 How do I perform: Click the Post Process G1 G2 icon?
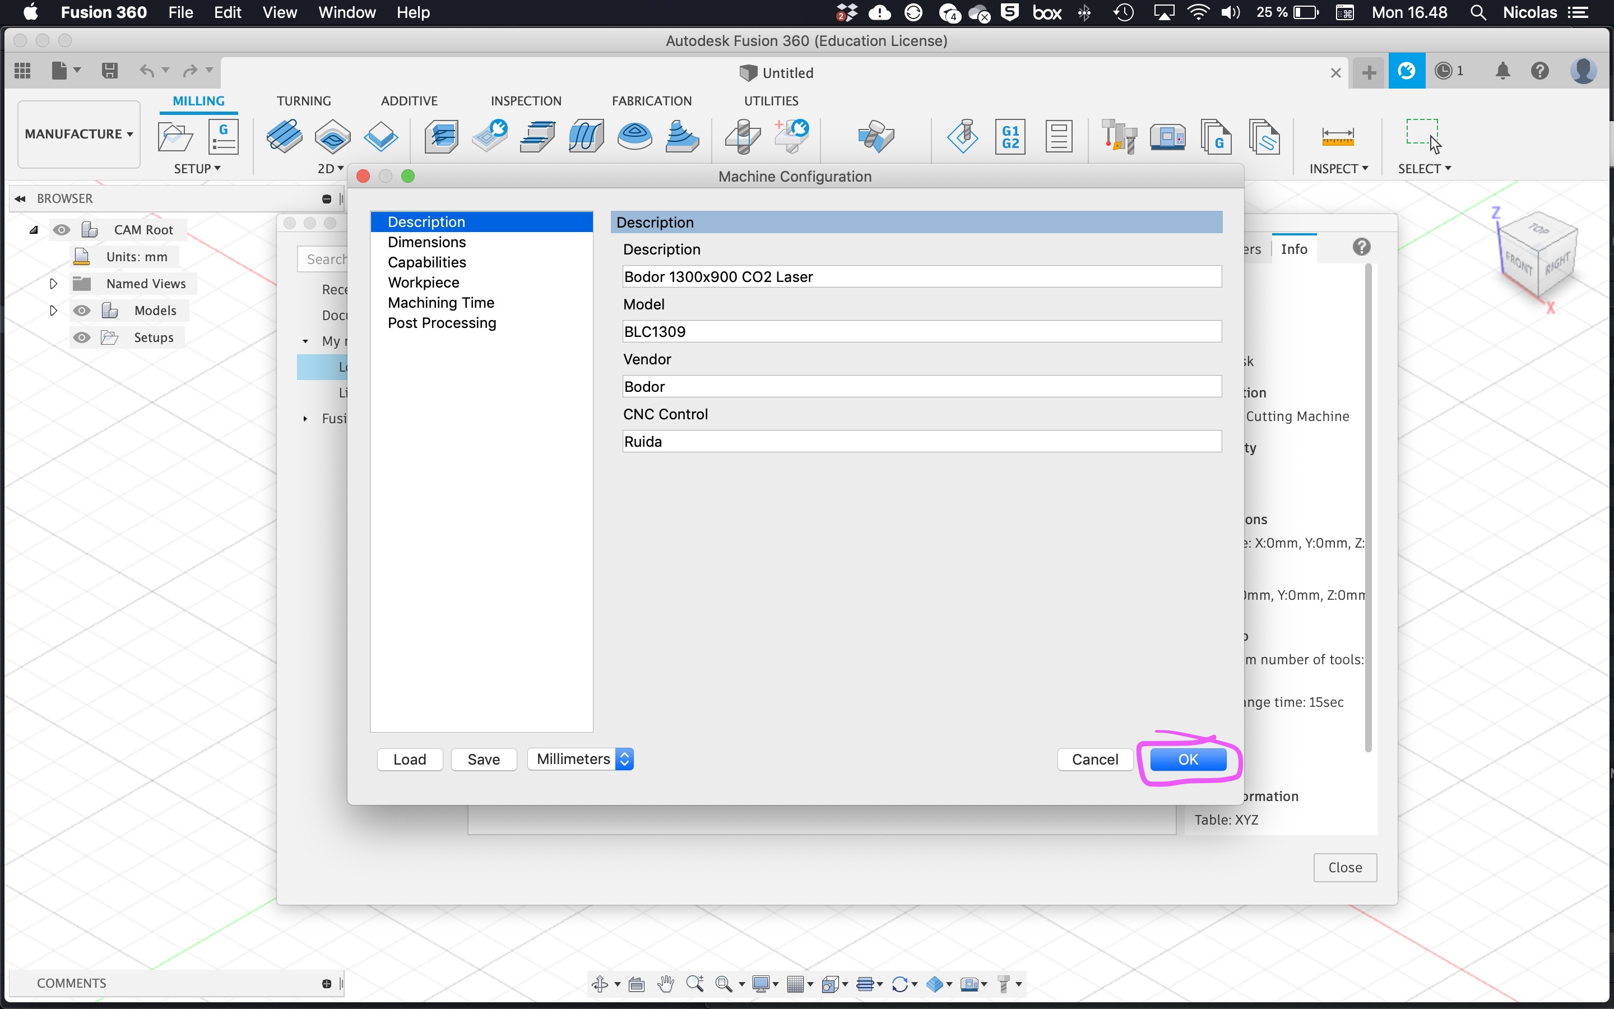[1010, 137]
